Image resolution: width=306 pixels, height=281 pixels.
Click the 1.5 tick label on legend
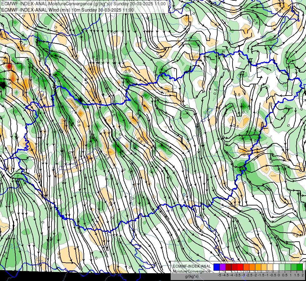(x=296, y=275)
